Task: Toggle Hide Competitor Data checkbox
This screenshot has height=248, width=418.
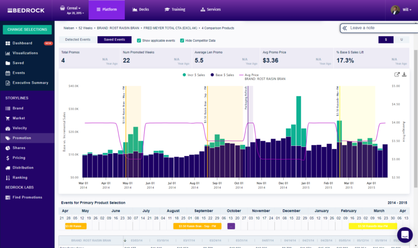Action: [x=182, y=41]
